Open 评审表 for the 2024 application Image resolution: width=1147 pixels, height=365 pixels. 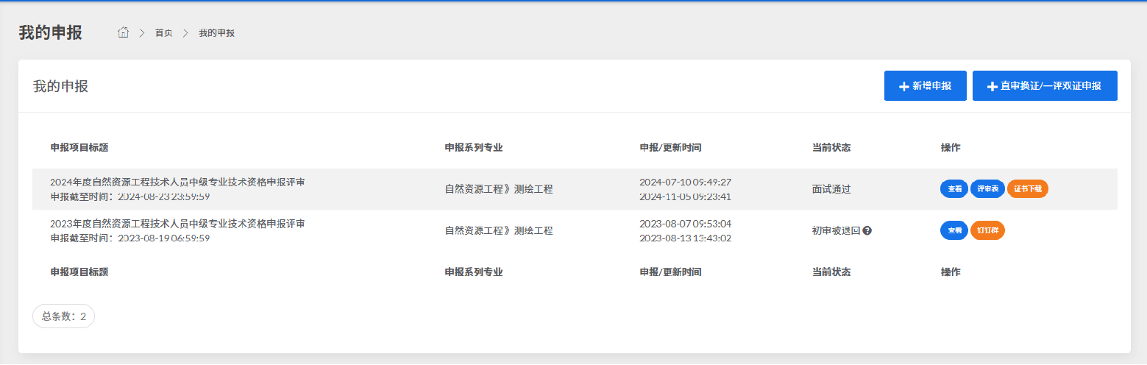point(987,189)
